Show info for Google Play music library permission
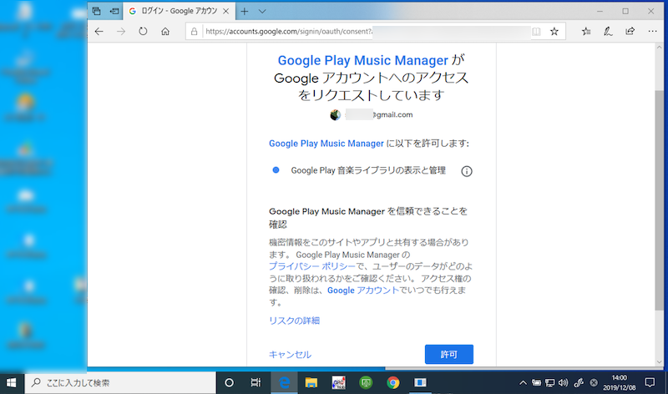668x394 pixels. pyautogui.click(x=467, y=170)
